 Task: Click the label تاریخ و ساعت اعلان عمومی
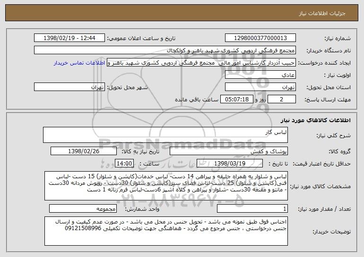pyautogui.click(x=141, y=38)
